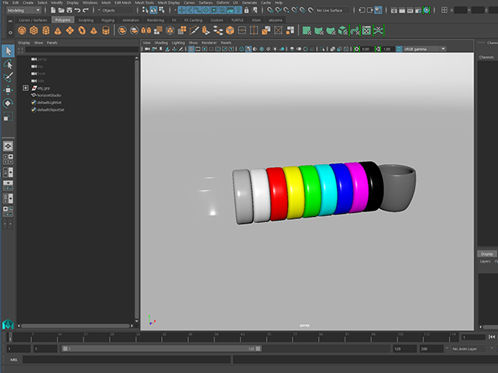Select the Display tab in layer editor

487,254
